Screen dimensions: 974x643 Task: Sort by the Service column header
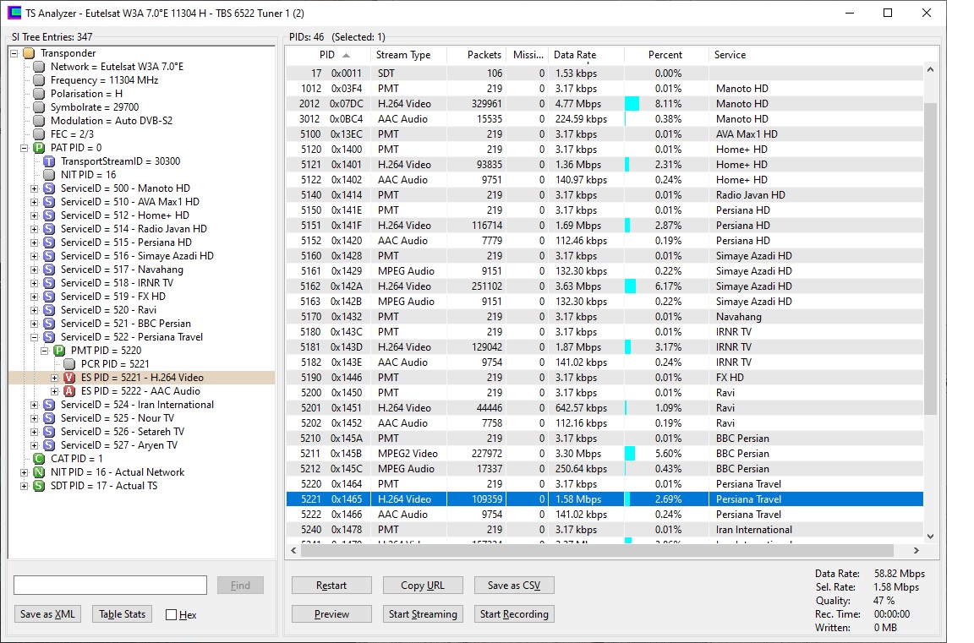pyautogui.click(x=816, y=55)
